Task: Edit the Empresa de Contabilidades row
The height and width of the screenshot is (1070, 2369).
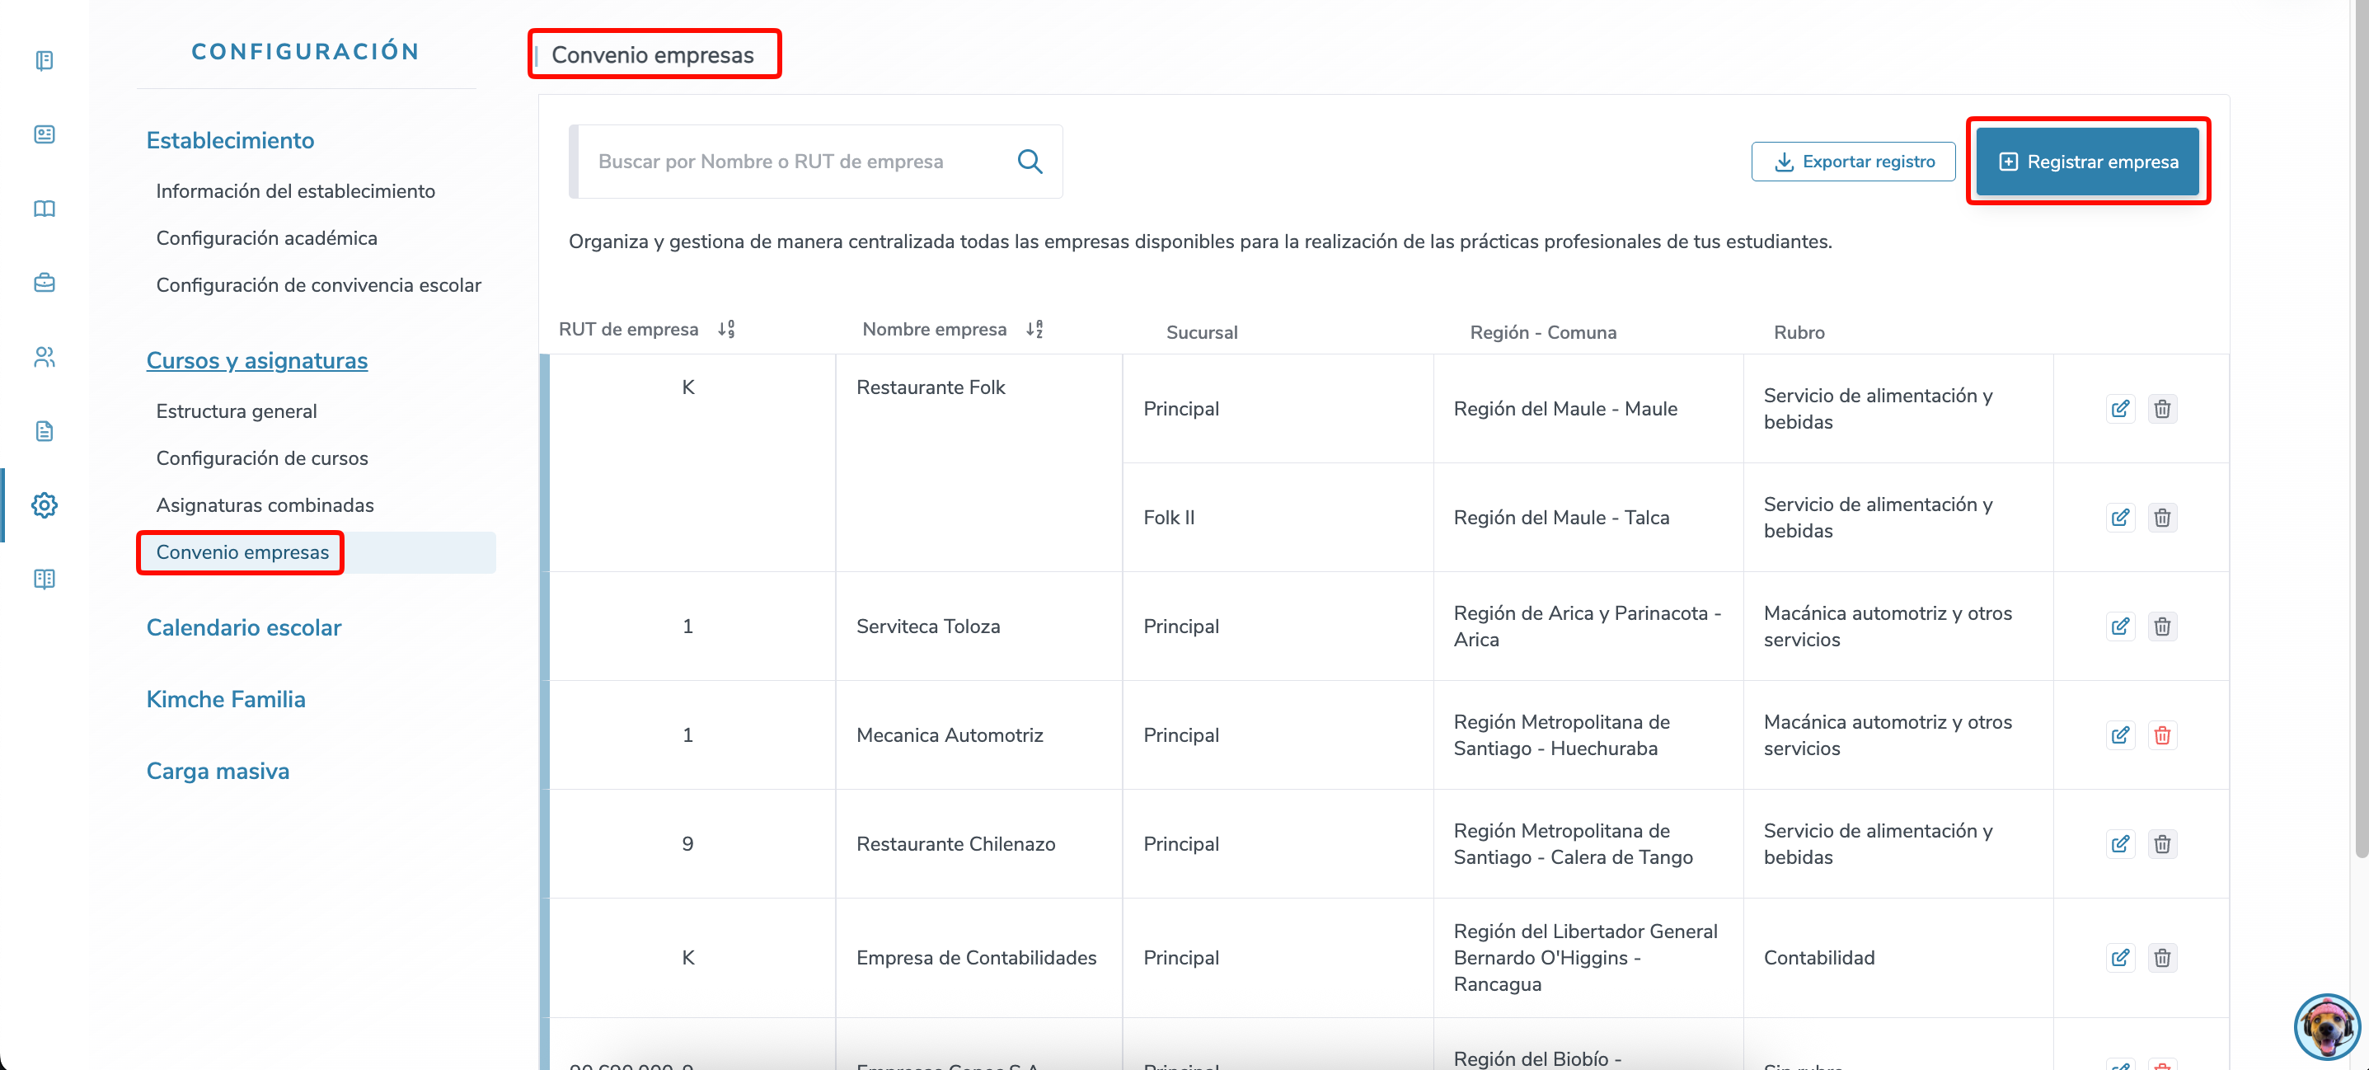Action: tap(2120, 958)
